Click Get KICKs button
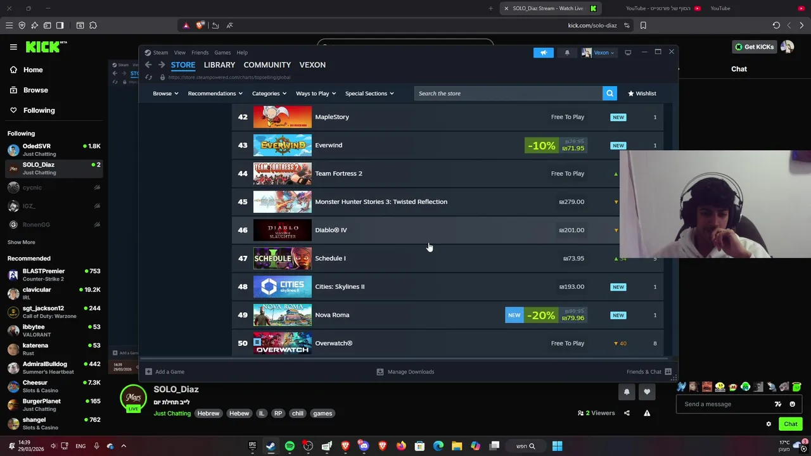 (754, 47)
